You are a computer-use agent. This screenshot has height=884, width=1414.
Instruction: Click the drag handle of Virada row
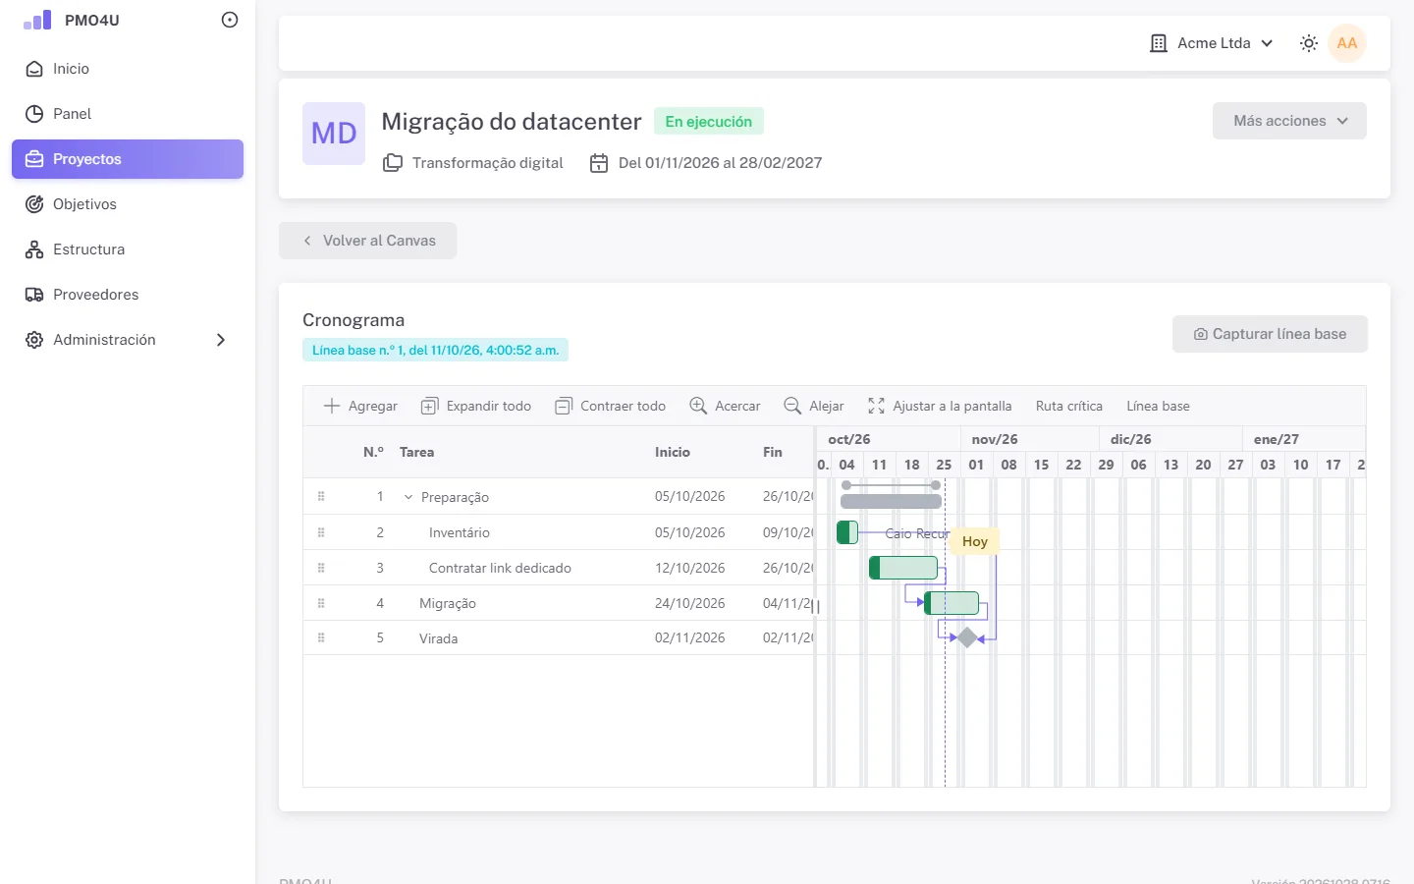click(321, 638)
